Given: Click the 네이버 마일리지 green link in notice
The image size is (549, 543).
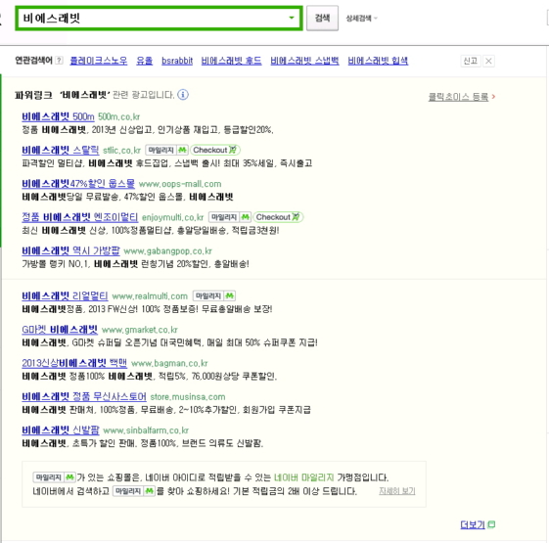Looking at the screenshot, I should (303, 477).
